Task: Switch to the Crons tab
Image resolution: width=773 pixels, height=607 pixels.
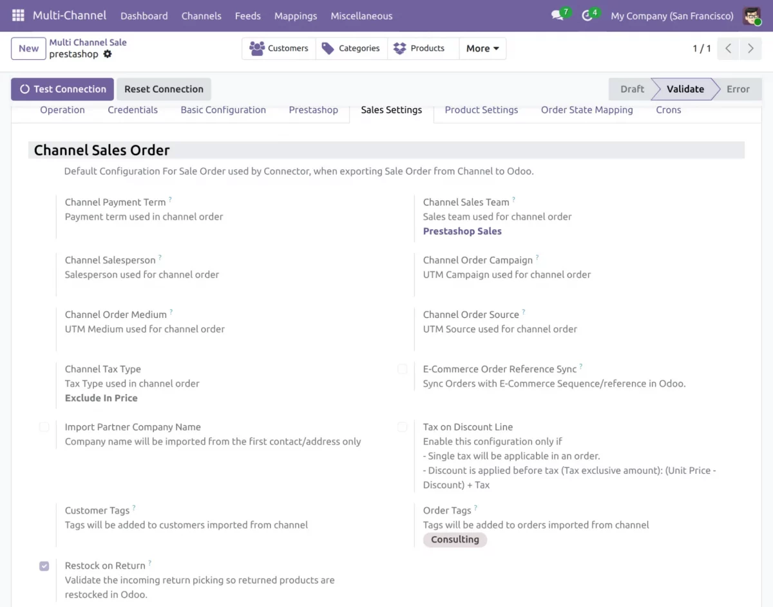Action: pos(669,110)
